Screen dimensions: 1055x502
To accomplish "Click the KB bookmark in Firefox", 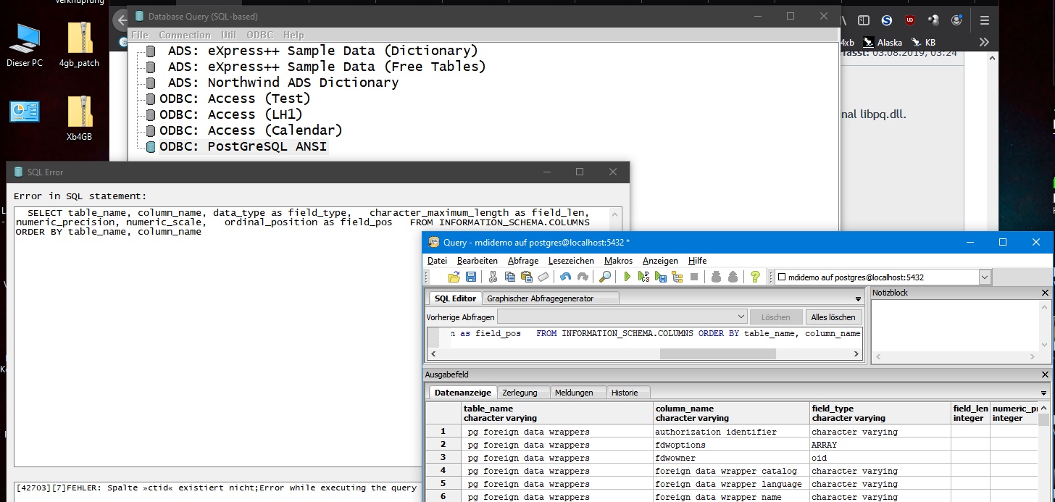I will [x=924, y=42].
